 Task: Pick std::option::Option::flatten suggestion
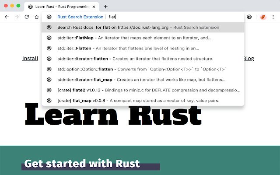pos(143,69)
